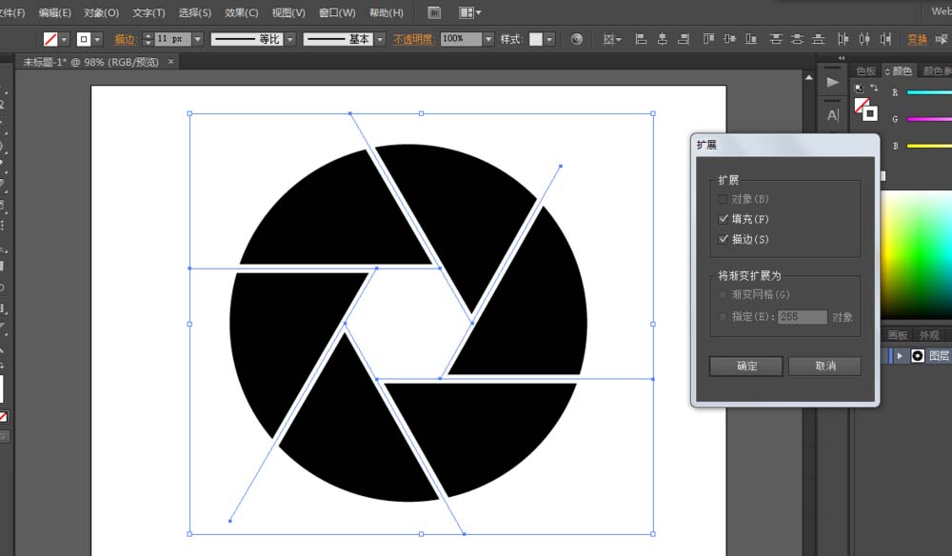Click the align right icon in control bar

(x=682, y=38)
